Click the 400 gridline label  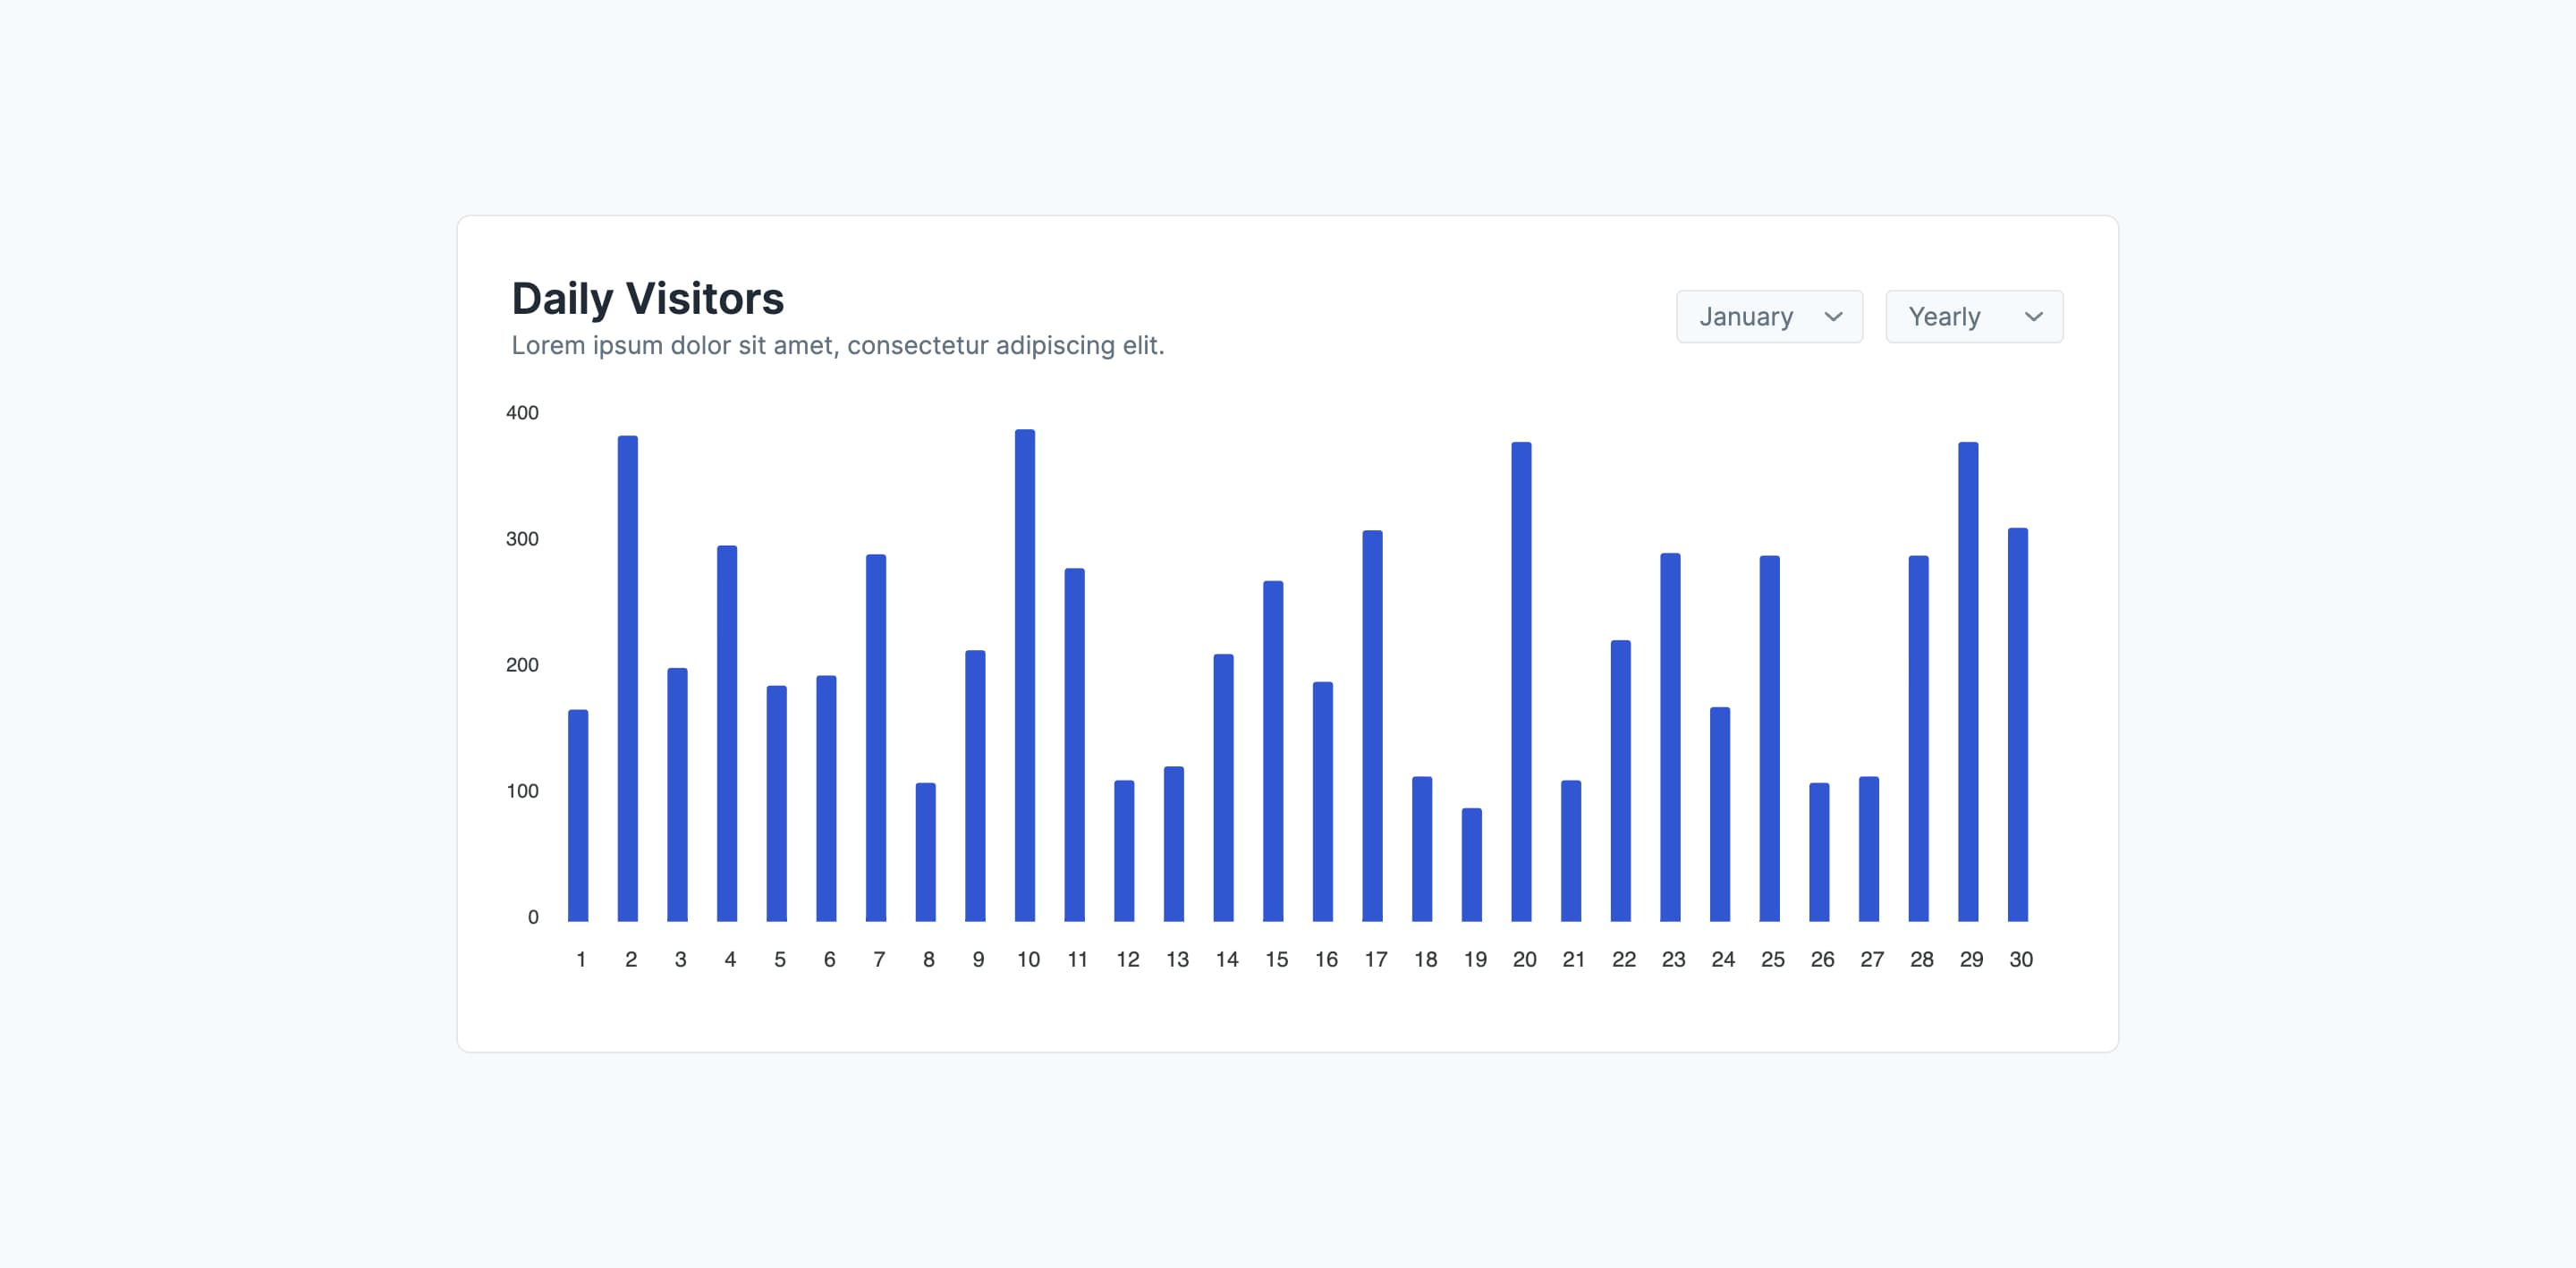pos(526,412)
